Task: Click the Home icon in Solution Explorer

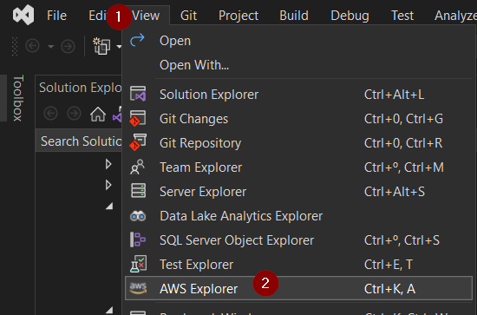Action: pyautogui.click(x=98, y=114)
